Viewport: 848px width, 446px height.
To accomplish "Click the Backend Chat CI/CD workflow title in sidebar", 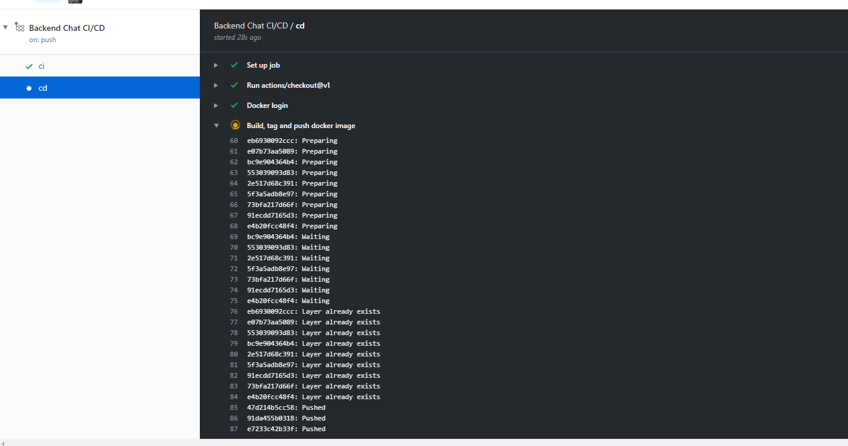I will [67, 28].
